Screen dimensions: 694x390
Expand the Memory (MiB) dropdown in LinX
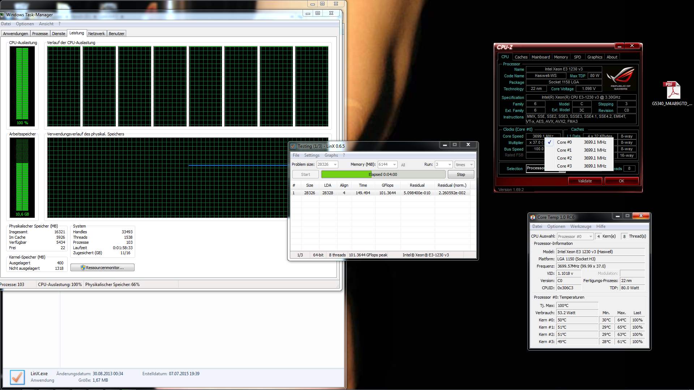(x=394, y=165)
